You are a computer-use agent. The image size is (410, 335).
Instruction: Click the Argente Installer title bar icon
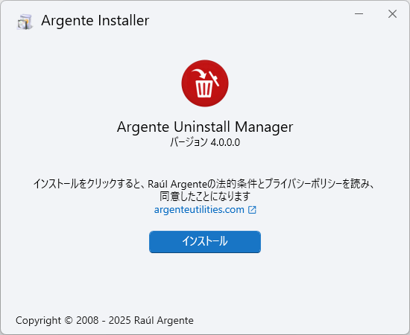[x=25, y=21]
